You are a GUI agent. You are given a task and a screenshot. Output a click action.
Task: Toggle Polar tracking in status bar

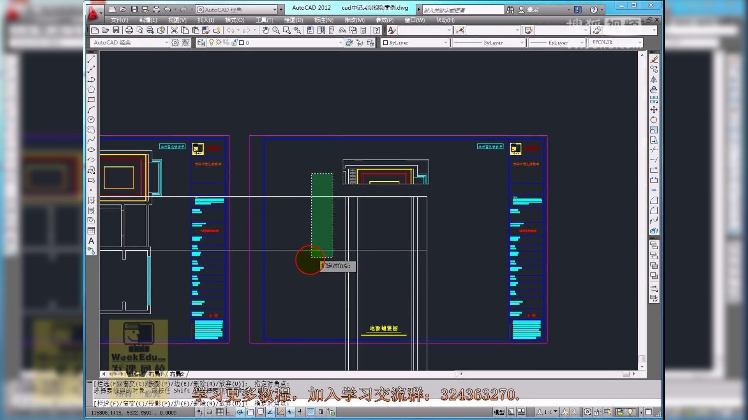pyautogui.click(x=240, y=412)
